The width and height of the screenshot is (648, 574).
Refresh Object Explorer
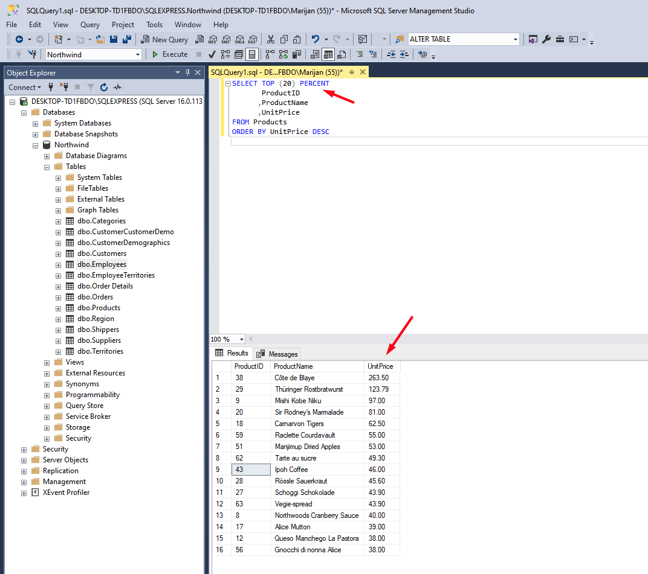[x=104, y=88]
